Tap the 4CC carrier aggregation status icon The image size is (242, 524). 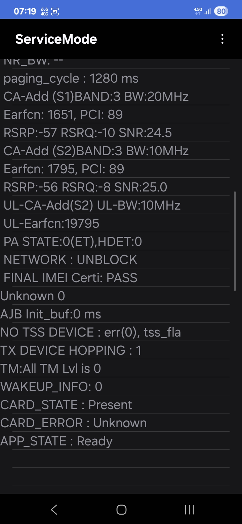pos(44,12)
